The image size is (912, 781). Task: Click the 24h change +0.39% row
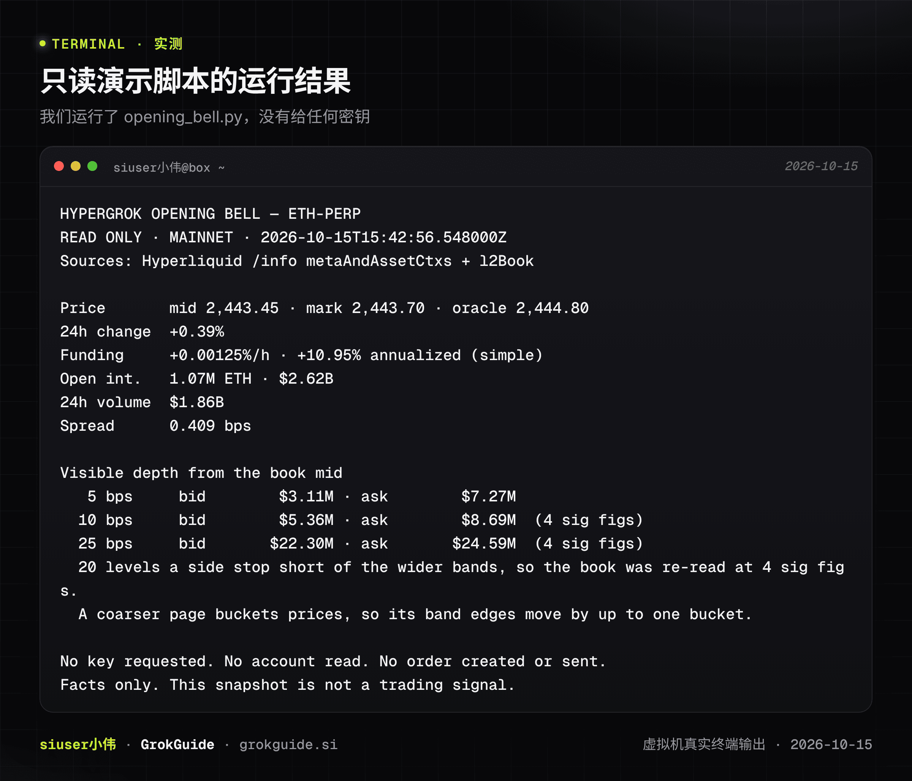pos(142,332)
